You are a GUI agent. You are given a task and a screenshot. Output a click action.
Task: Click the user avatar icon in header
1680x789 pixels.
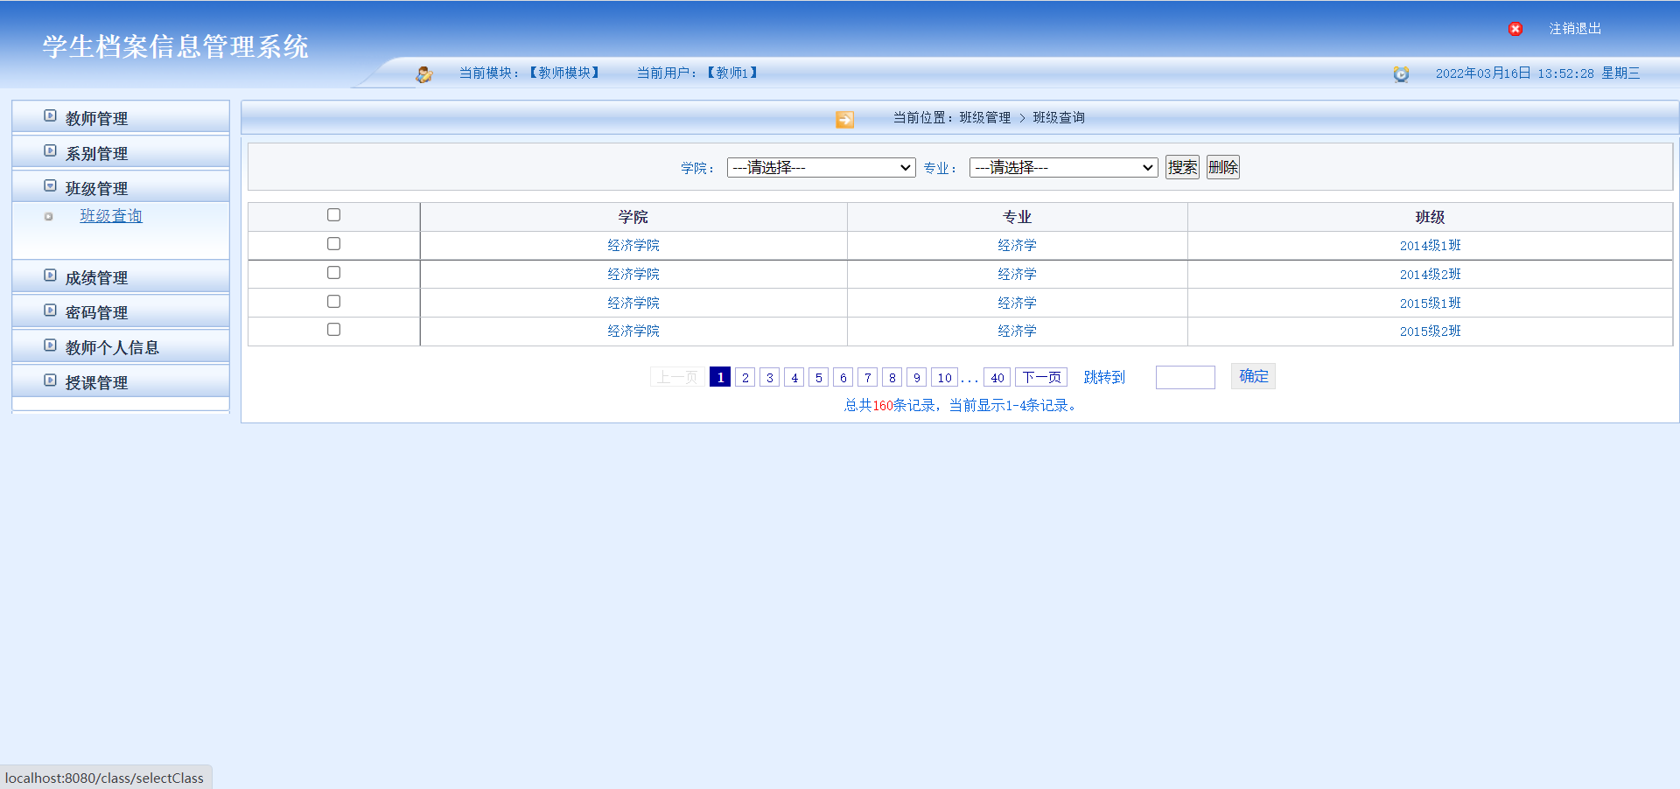(424, 74)
